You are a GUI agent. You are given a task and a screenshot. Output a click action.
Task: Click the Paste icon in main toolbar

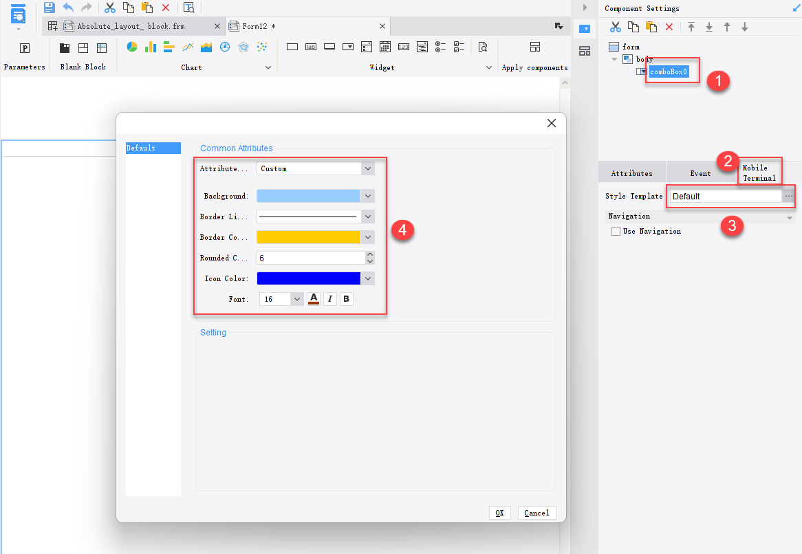147,7
